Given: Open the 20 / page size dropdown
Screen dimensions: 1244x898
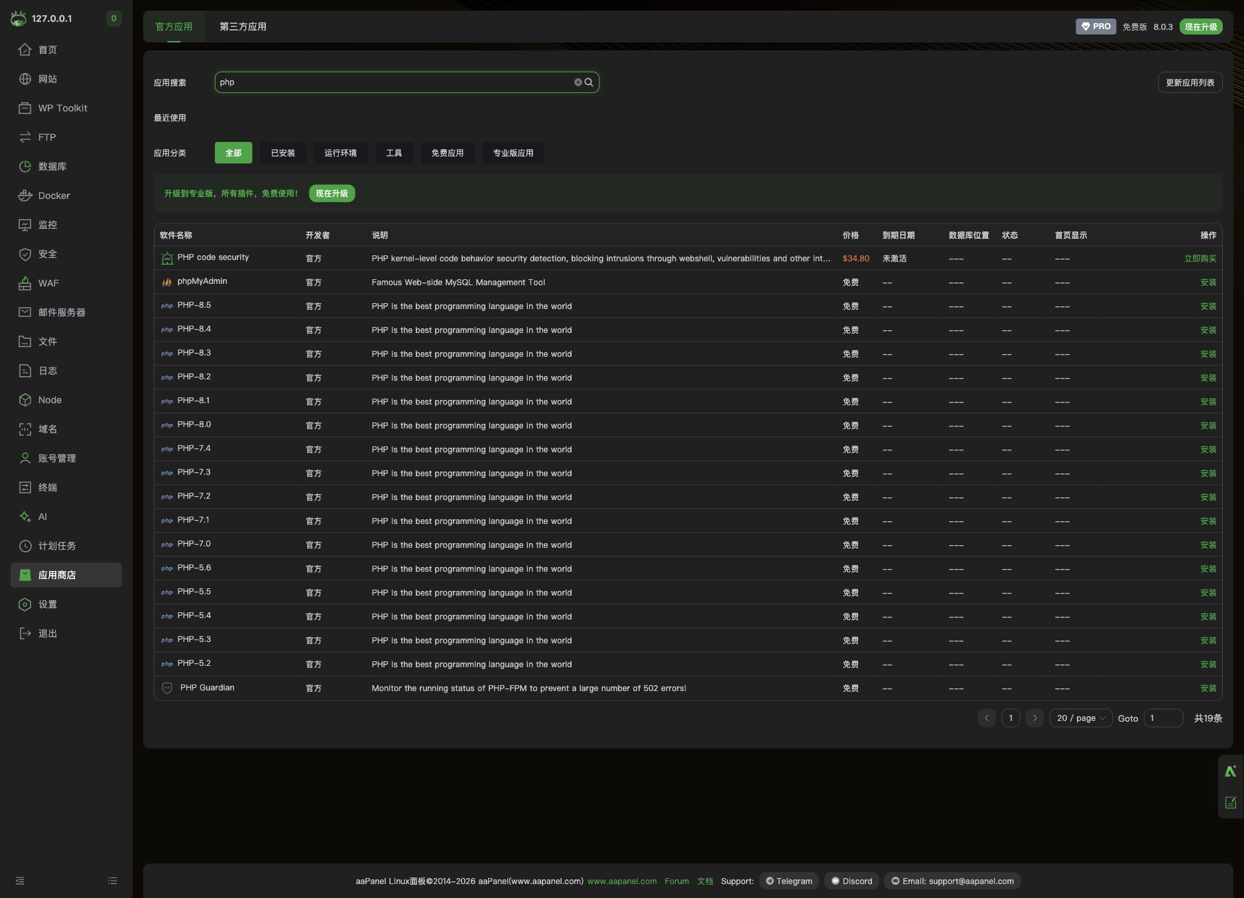Looking at the screenshot, I should point(1081,718).
